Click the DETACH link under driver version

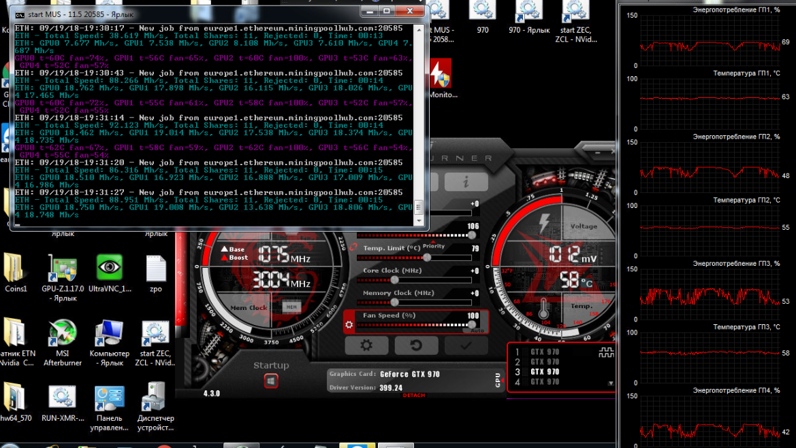[x=414, y=395]
